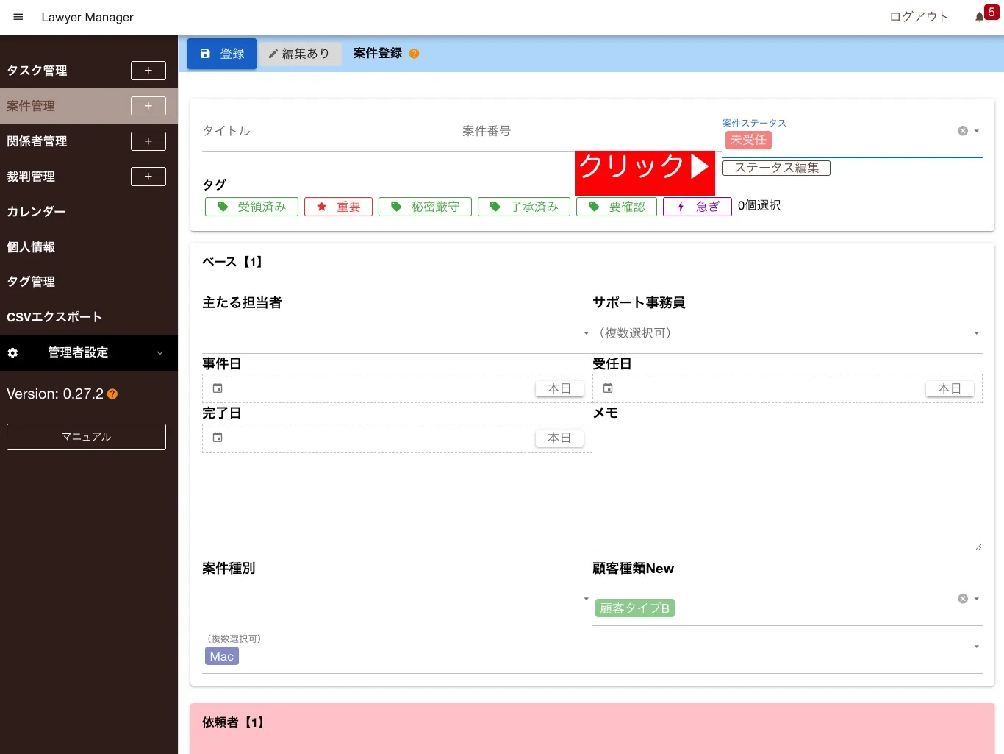
Task: Open the notifications bell
Action: point(979,17)
